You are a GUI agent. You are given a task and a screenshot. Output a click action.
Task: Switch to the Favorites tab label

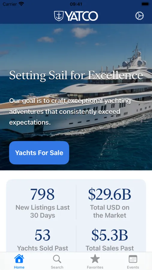pos(95,267)
